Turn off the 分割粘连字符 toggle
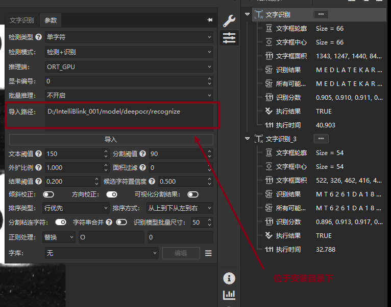The width and height of the screenshot is (391, 307). (x=61, y=222)
